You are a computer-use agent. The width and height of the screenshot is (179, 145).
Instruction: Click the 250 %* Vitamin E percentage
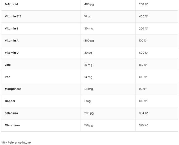143,28
